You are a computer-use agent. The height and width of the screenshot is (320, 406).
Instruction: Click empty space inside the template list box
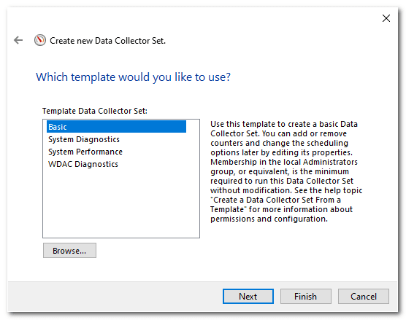click(121, 204)
